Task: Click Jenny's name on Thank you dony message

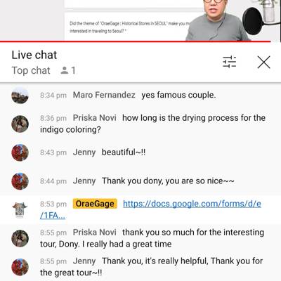Action: [84, 181]
